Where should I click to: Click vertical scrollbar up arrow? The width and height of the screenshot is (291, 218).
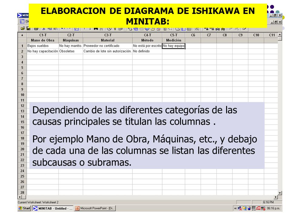pos(280,35)
